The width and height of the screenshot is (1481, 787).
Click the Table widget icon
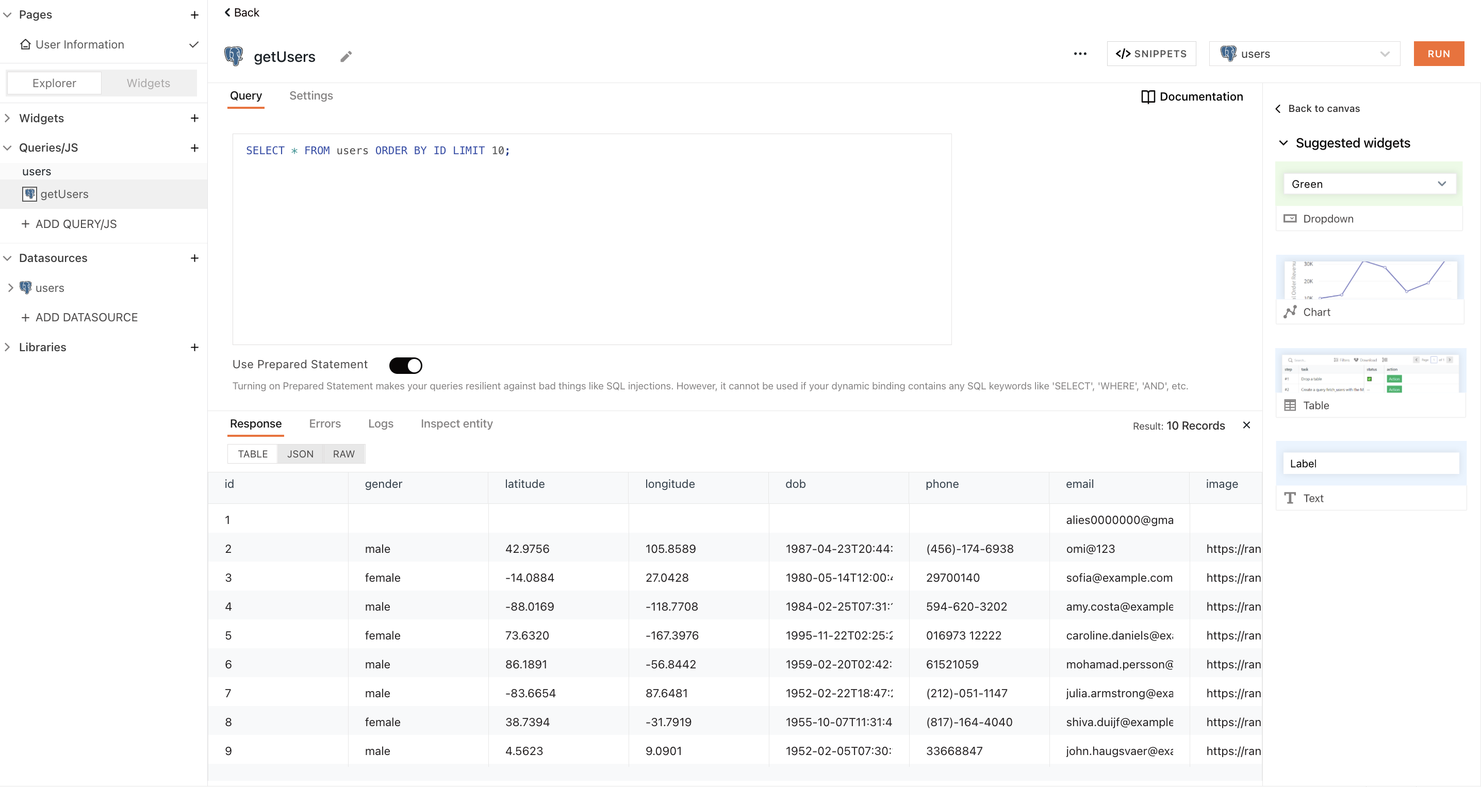coord(1290,405)
